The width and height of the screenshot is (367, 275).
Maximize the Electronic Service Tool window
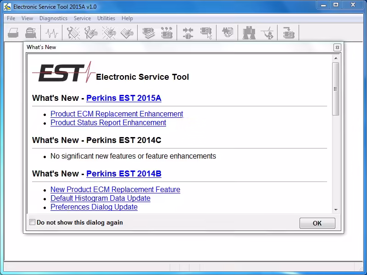[336, 5]
